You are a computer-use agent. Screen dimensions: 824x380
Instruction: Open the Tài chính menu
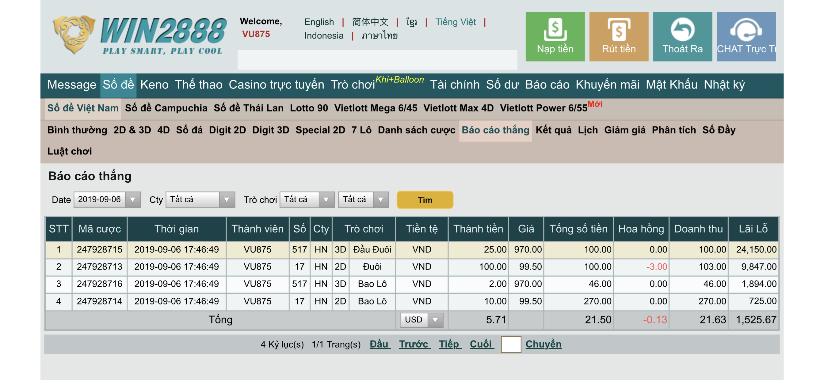455,85
